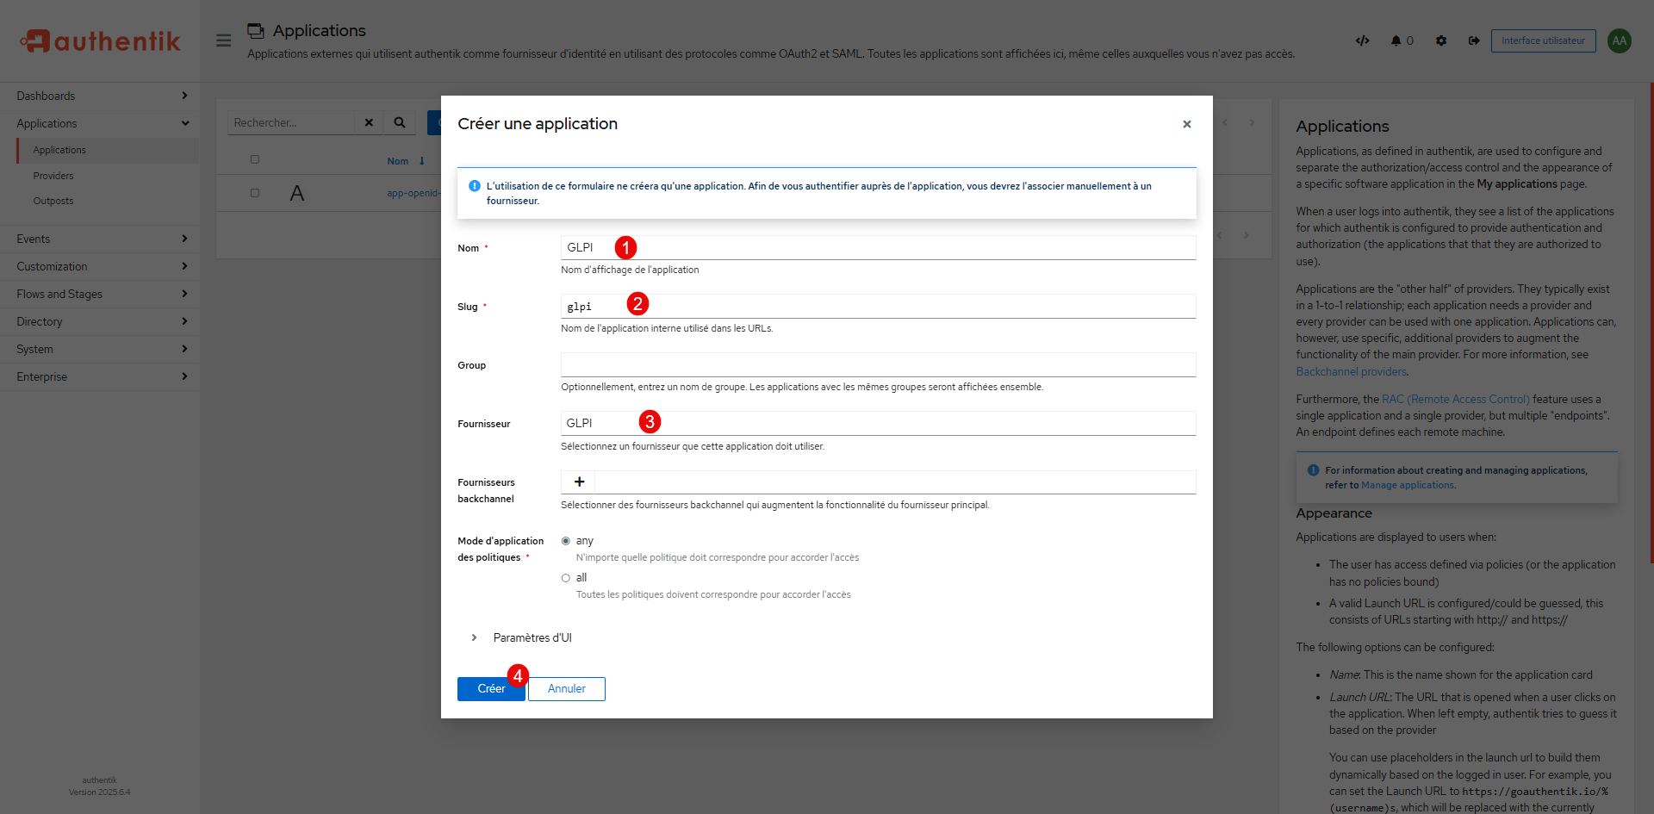1654x814 pixels.
Task: Select the "all" policy mode radio
Action: [566, 578]
